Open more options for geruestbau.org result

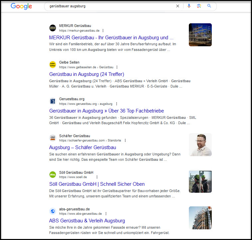coord(116,104)
